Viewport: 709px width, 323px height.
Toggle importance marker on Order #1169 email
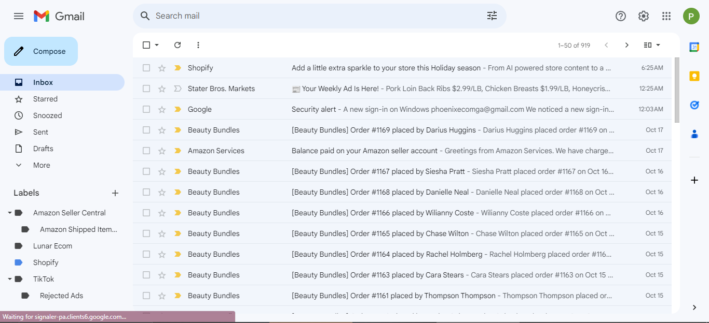pos(178,130)
